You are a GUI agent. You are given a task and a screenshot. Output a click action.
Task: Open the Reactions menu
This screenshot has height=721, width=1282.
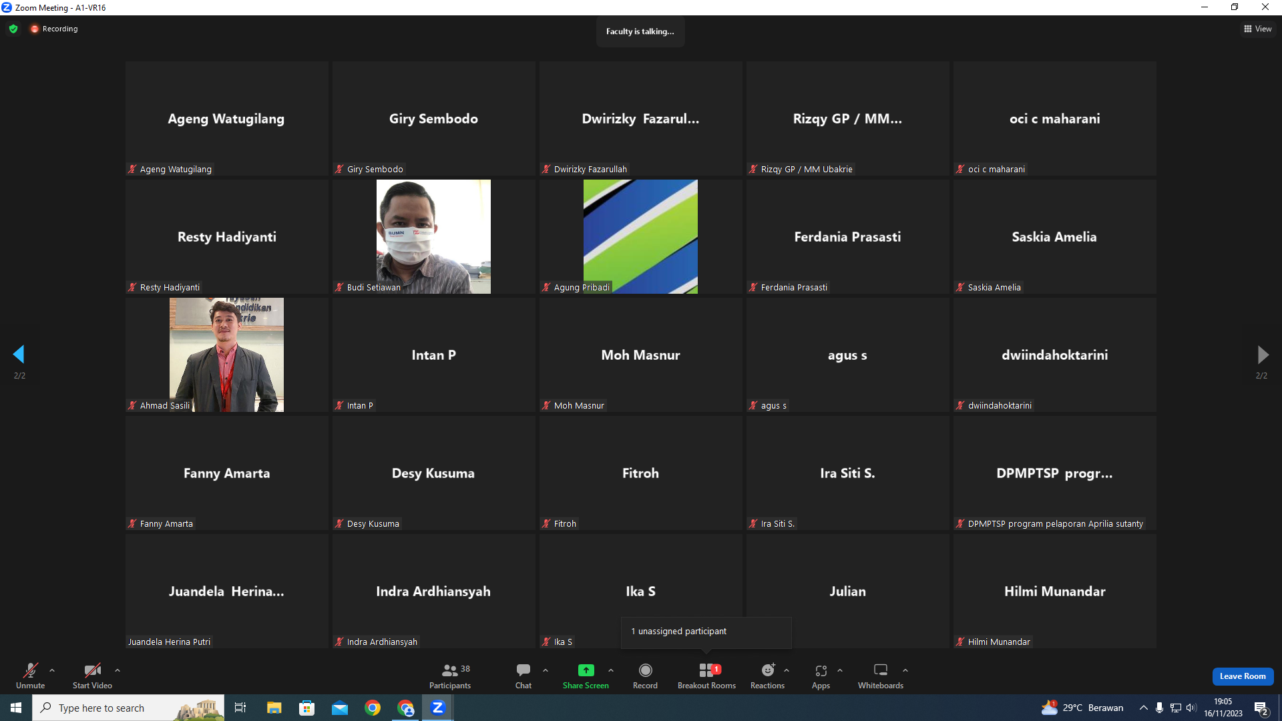click(x=768, y=676)
